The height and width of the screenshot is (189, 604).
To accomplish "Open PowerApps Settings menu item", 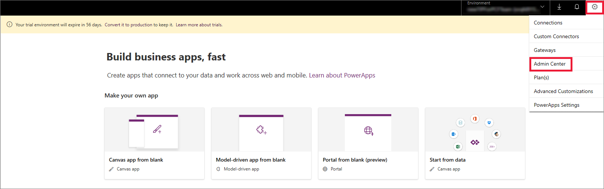I will [556, 105].
